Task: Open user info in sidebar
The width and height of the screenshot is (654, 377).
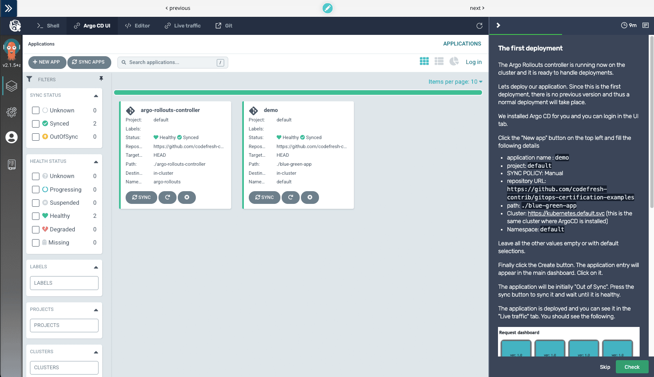Action: tap(11, 137)
